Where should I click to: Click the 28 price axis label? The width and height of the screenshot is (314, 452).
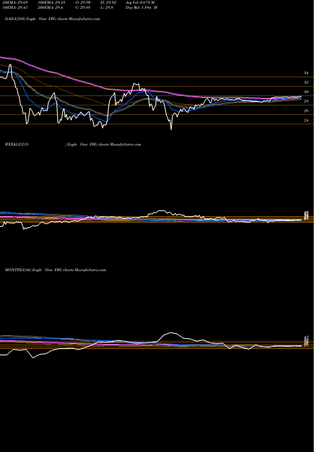coord(306,101)
